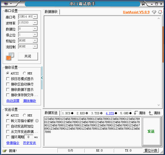The width and height of the screenshot is (165, 155).
Task: Open the serial port number dropdown
Action: coord(35,17)
